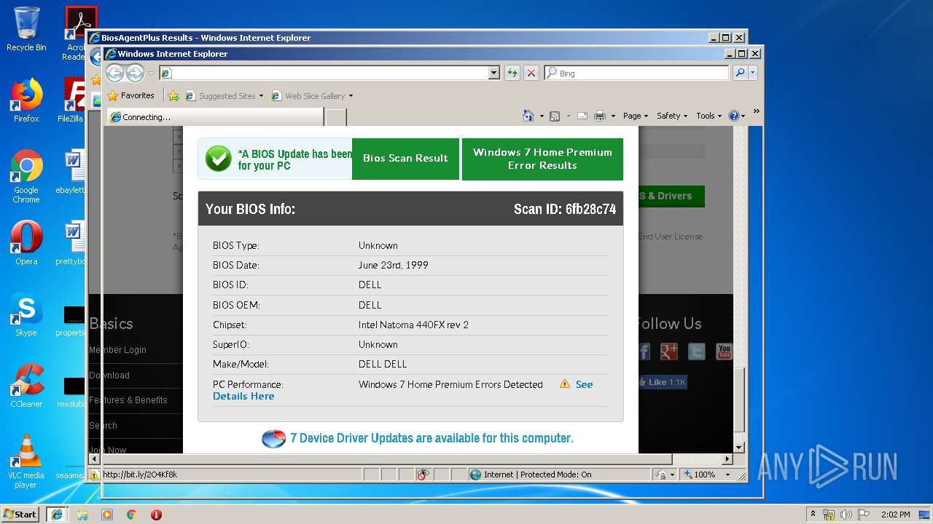
Task: Open the Favorites button
Action: pyautogui.click(x=131, y=95)
